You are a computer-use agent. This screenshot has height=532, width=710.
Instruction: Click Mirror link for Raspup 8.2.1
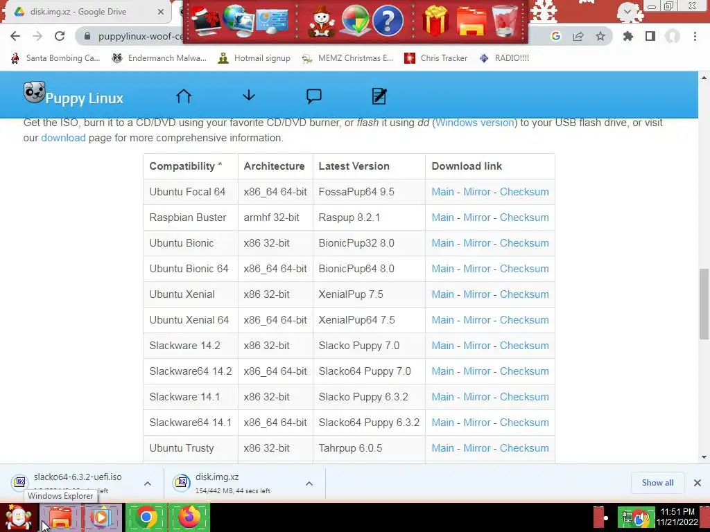click(477, 217)
